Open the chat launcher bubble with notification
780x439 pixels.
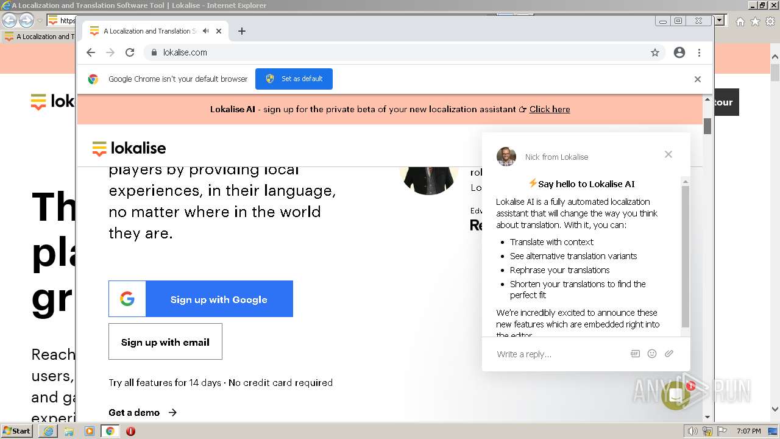[676, 395]
